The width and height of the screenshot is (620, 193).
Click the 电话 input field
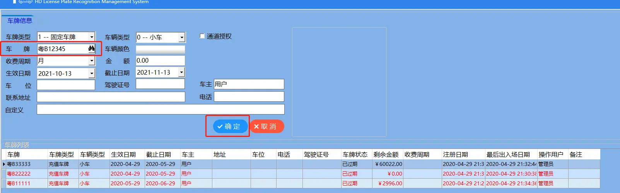[x=249, y=97]
